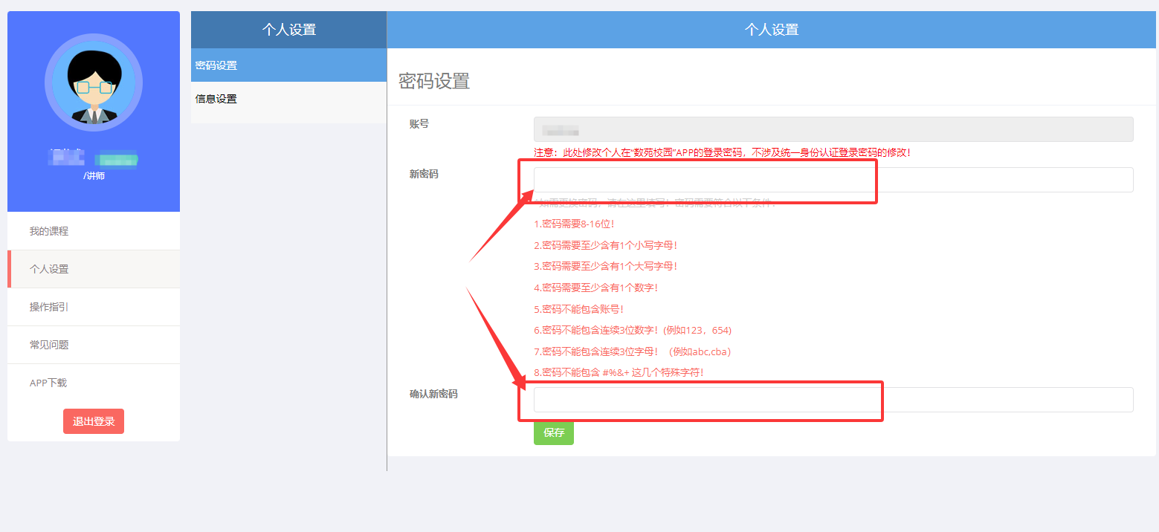This screenshot has height=532, width=1159.
Task: Open APP下载 menu entry
Action: 94,383
